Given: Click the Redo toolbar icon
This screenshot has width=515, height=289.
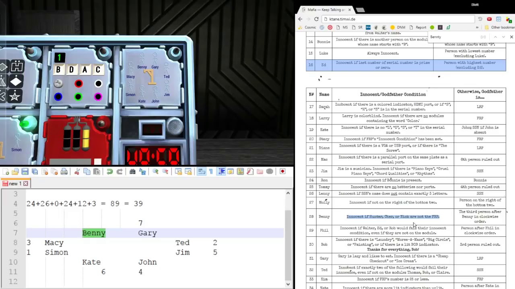Looking at the screenshot, I should point(119,172).
